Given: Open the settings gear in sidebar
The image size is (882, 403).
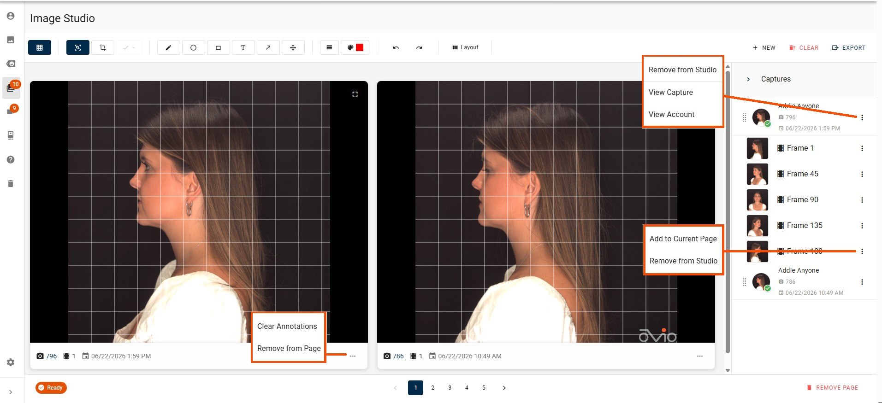Looking at the screenshot, I should 11,362.
